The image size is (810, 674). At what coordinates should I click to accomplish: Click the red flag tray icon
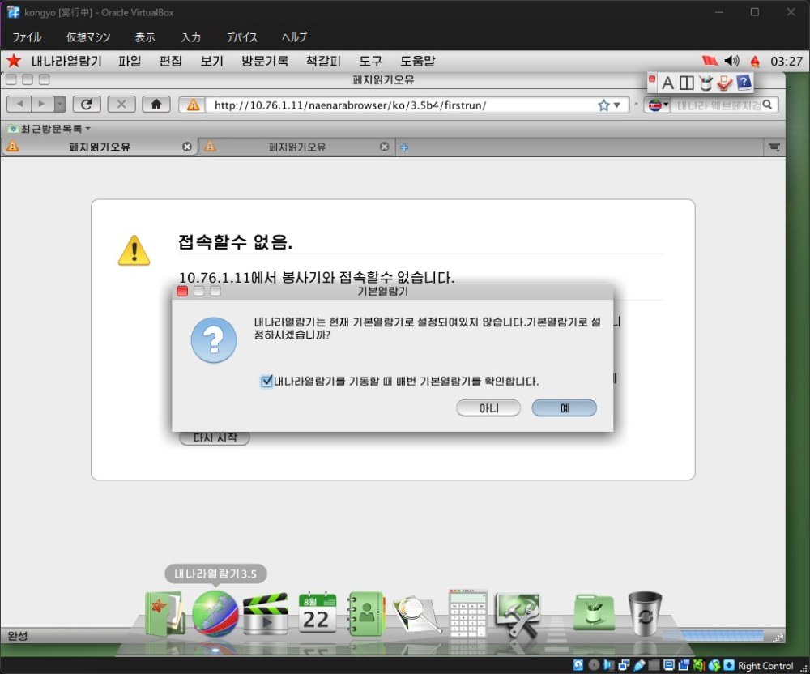[x=710, y=61]
